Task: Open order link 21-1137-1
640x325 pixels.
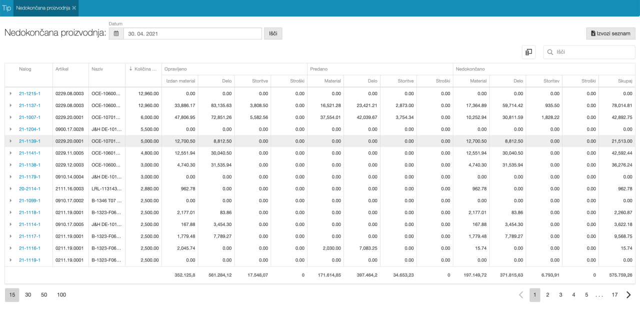Action: coord(29,105)
